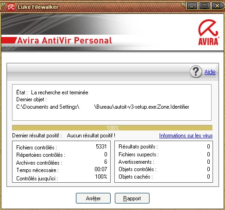Click the Temps nécessaire value 00:07
This screenshot has width=225, height=210.
click(101, 169)
